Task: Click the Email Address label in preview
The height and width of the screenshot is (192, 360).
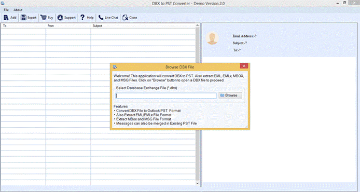Action: tap(244, 36)
